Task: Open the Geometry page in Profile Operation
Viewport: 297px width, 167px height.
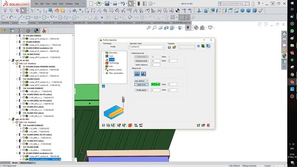Action: (x=113, y=52)
